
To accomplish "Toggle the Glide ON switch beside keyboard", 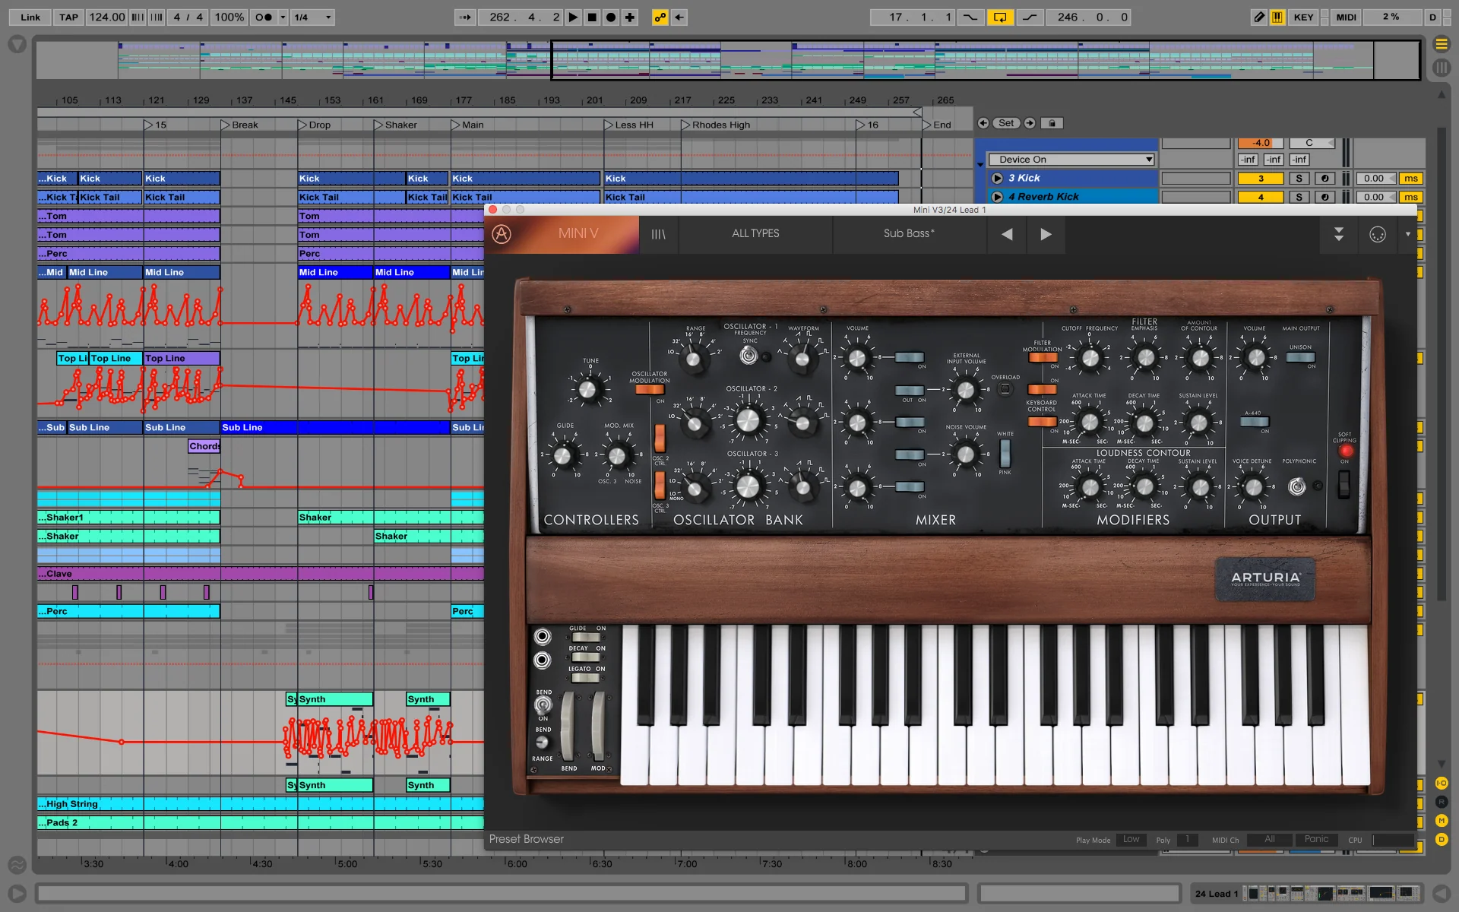I will [585, 638].
